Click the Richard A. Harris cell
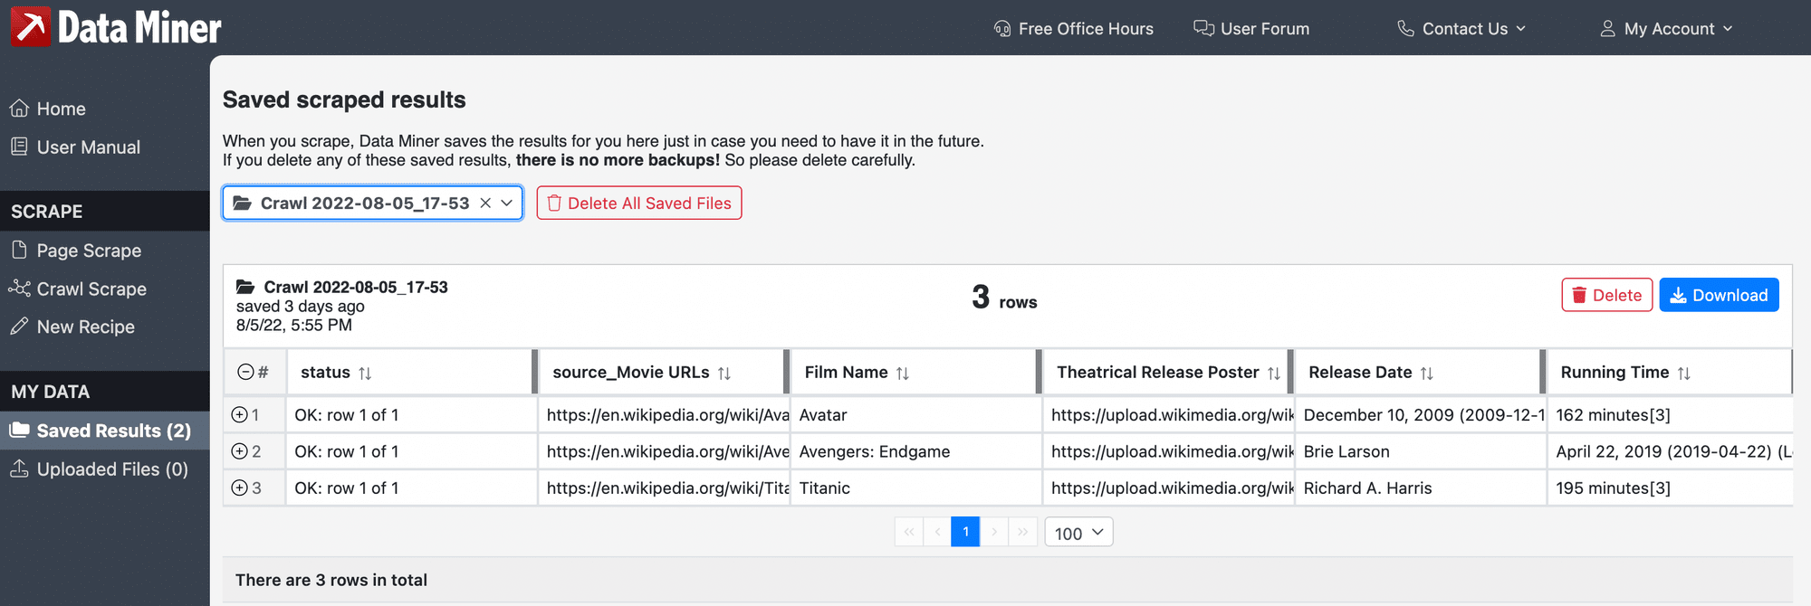 [1420, 488]
